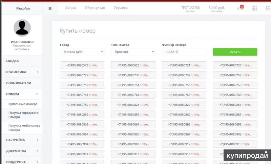This screenshot has height=164, width=271.
Task: Select number +7(495)1080906
Action: tap(133, 144)
